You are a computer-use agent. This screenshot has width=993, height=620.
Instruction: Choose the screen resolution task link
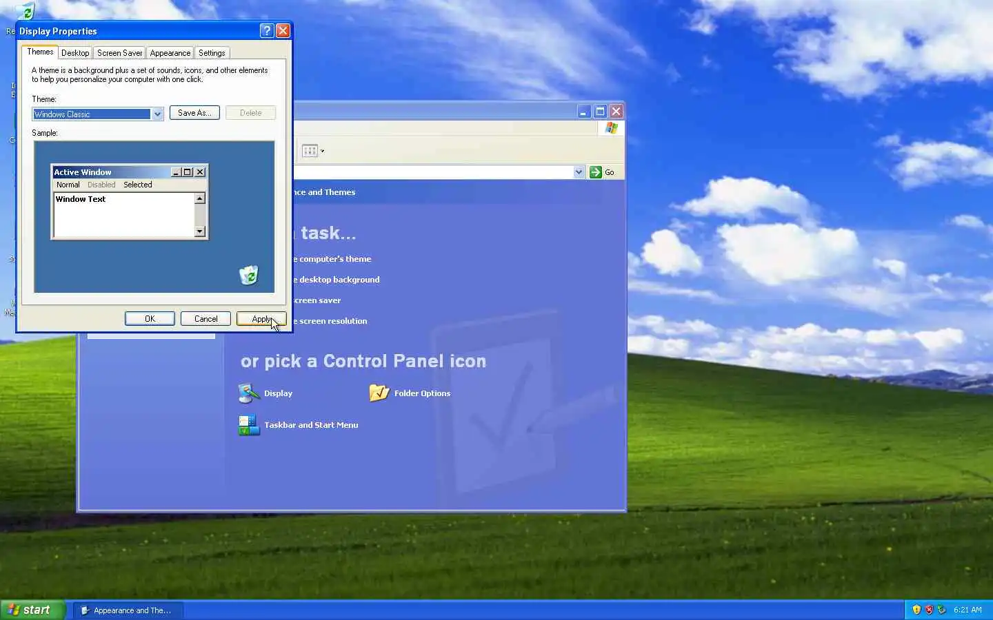(330, 321)
